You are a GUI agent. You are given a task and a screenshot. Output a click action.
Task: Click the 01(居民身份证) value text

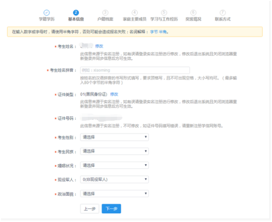pos(94,94)
